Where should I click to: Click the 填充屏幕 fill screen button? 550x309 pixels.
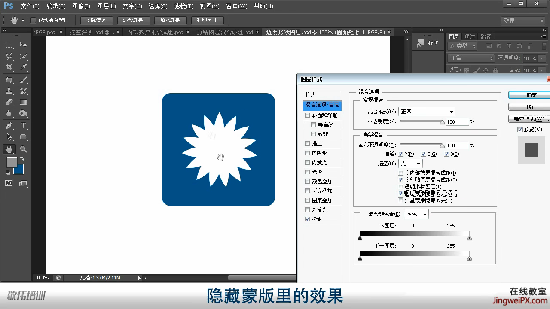[x=170, y=20]
